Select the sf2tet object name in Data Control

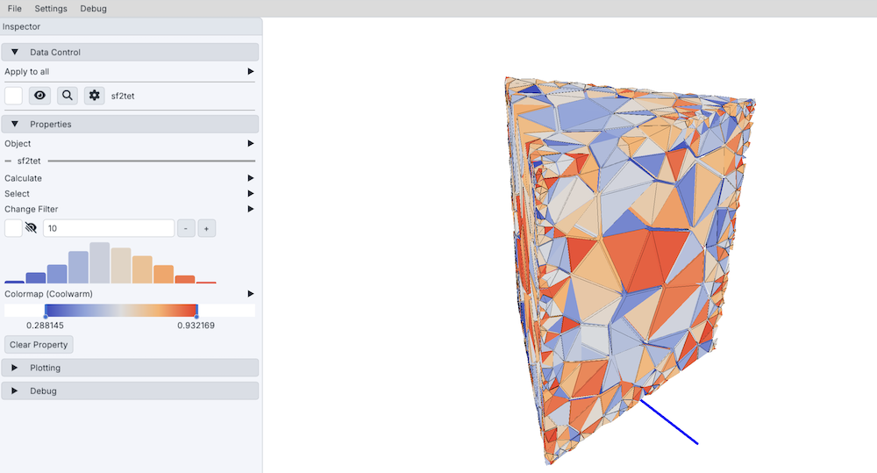(x=123, y=97)
